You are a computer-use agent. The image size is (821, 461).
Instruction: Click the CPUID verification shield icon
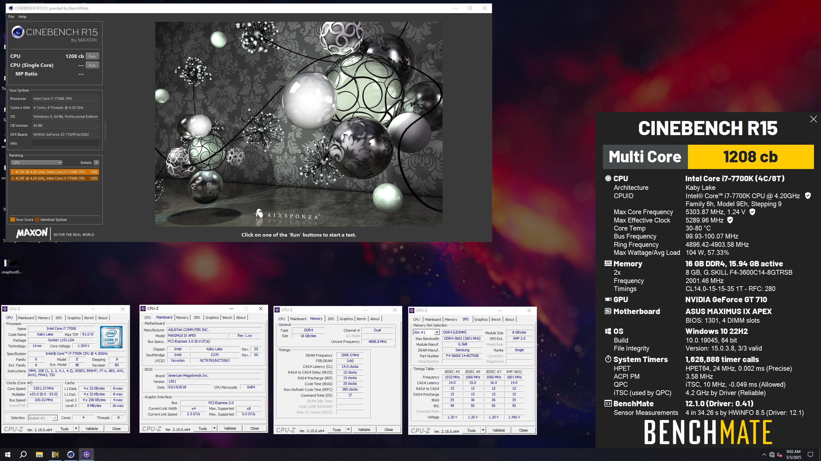pyautogui.click(x=808, y=196)
